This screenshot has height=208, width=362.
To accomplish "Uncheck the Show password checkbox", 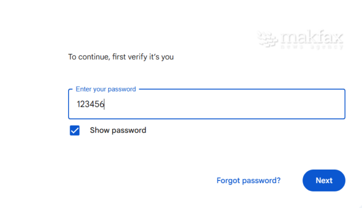I will click(74, 130).
